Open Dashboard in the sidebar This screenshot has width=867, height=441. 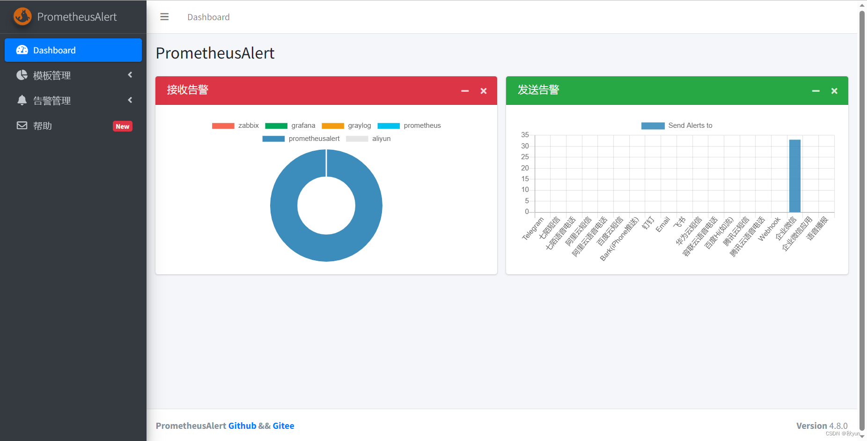point(73,50)
